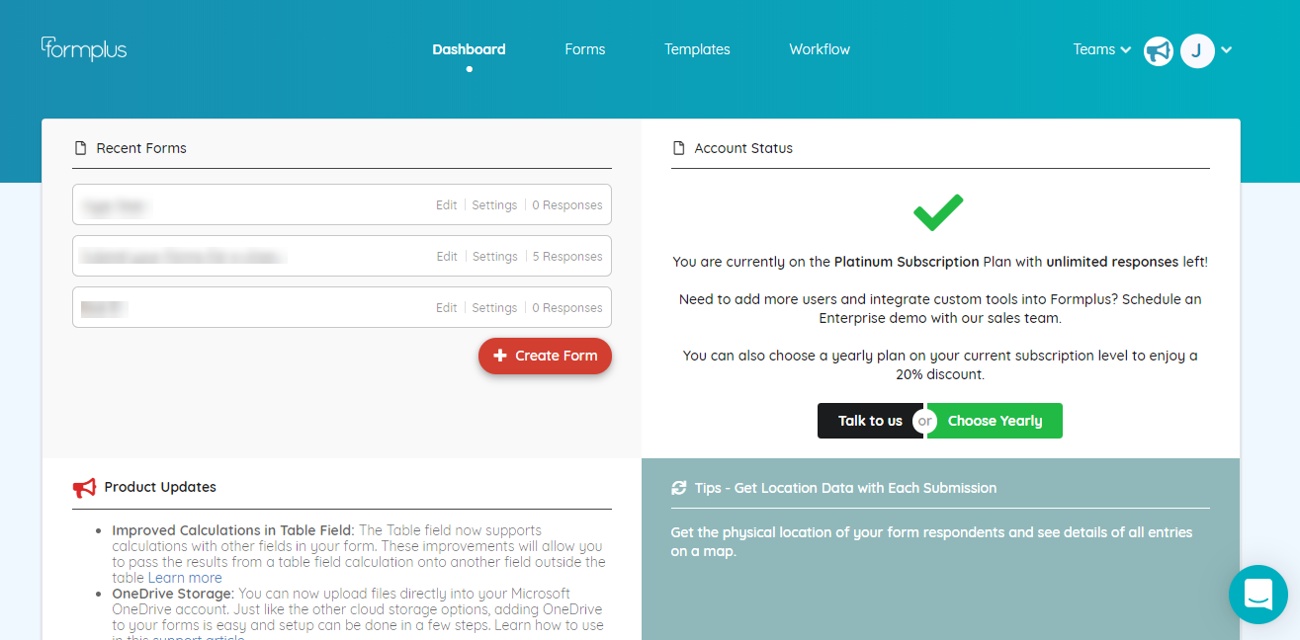Viewport: 1300px width, 640px height.
Task: Select the Dashboard tab
Action: point(469,49)
